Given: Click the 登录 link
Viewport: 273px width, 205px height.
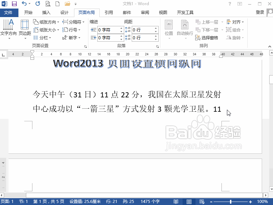Looking at the screenshot, I should (260, 13).
